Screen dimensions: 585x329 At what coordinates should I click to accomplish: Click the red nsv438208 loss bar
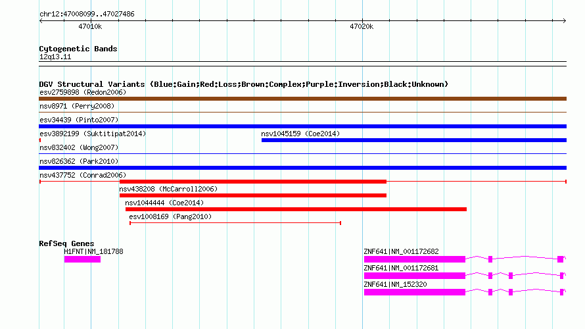[x=253, y=195]
